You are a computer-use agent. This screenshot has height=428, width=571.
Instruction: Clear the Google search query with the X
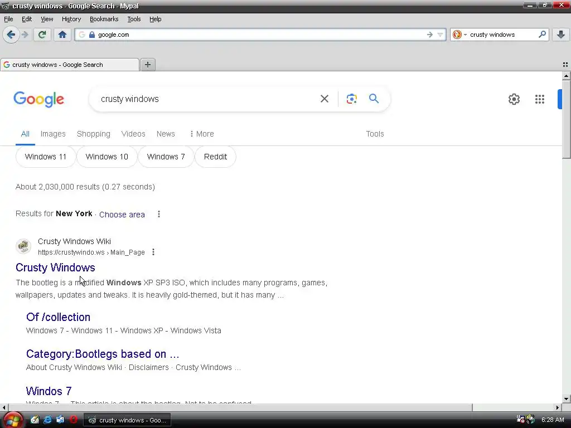tap(324, 99)
